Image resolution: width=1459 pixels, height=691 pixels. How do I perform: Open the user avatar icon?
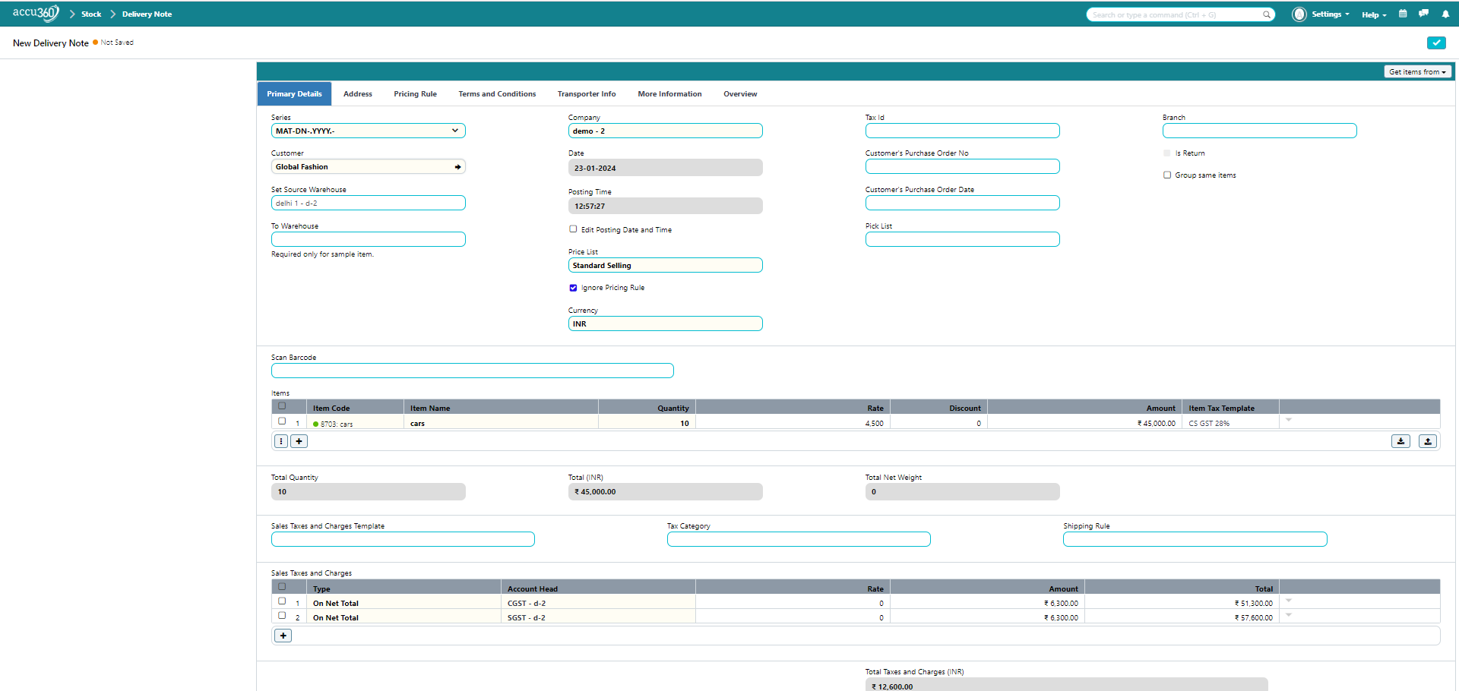(1299, 14)
